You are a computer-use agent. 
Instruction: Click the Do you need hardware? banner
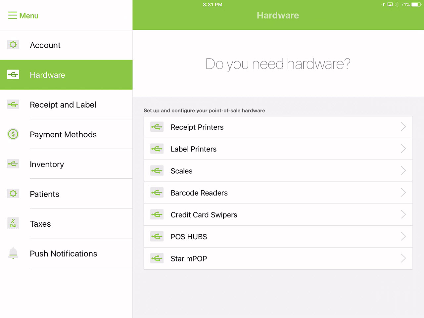click(x=278, y=64)
